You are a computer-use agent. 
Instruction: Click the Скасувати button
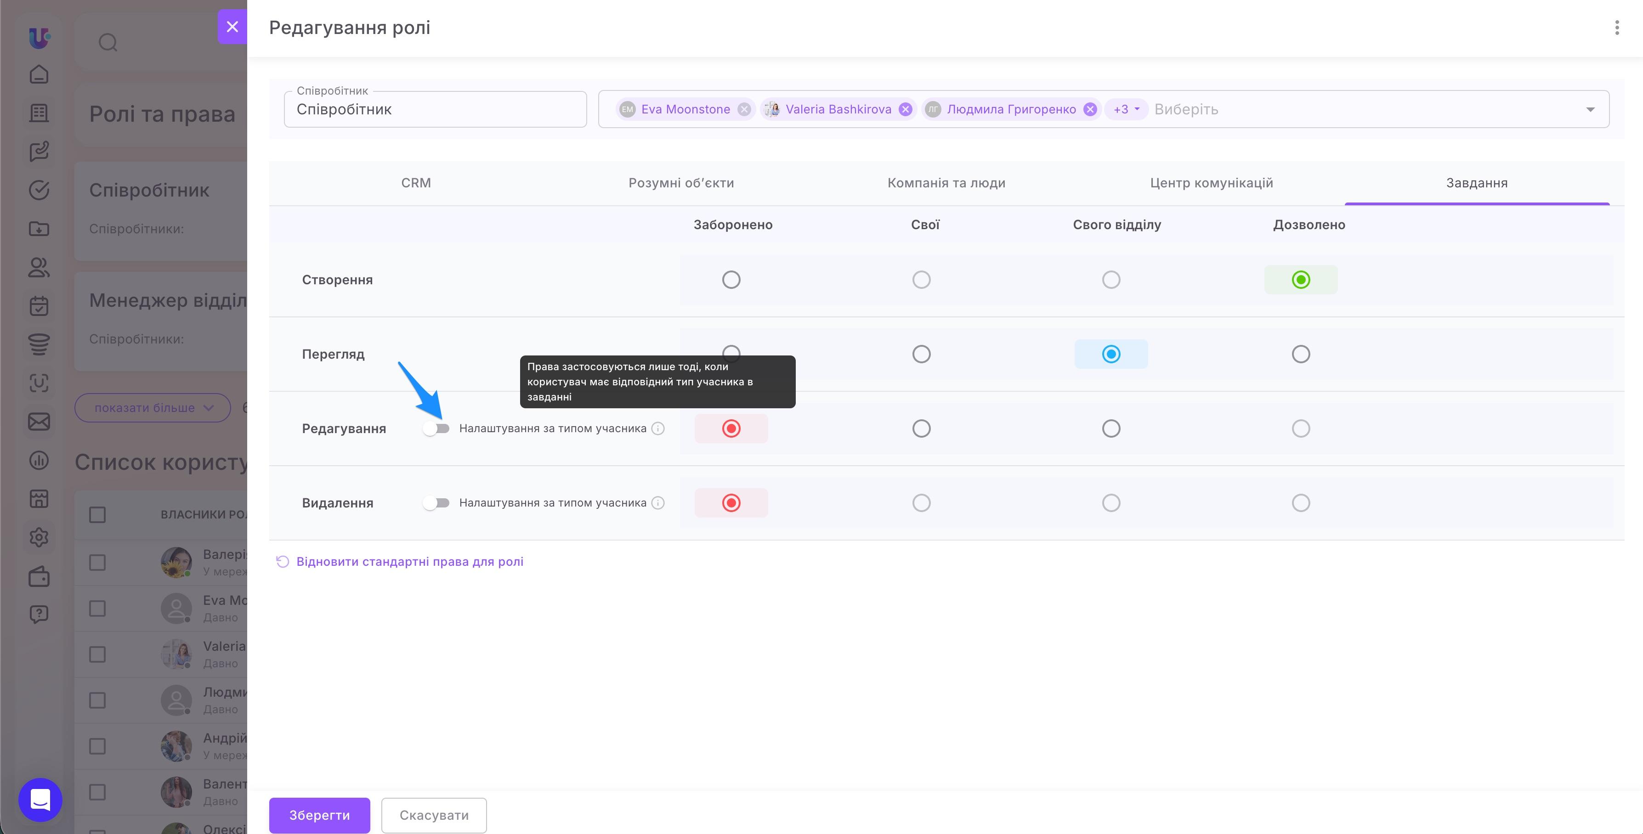[x=434, y=815]
